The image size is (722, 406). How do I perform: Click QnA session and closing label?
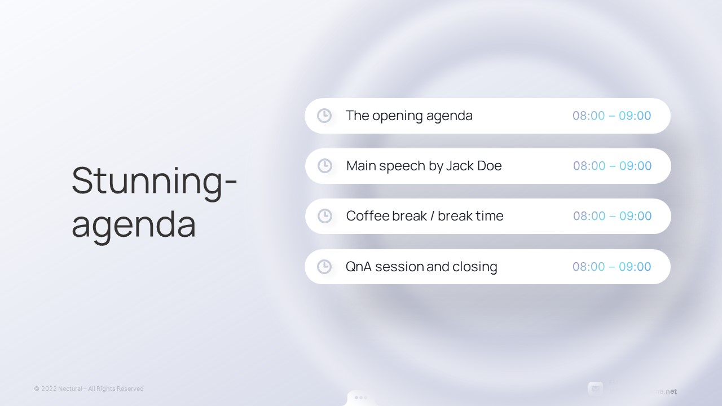[421, 267]
